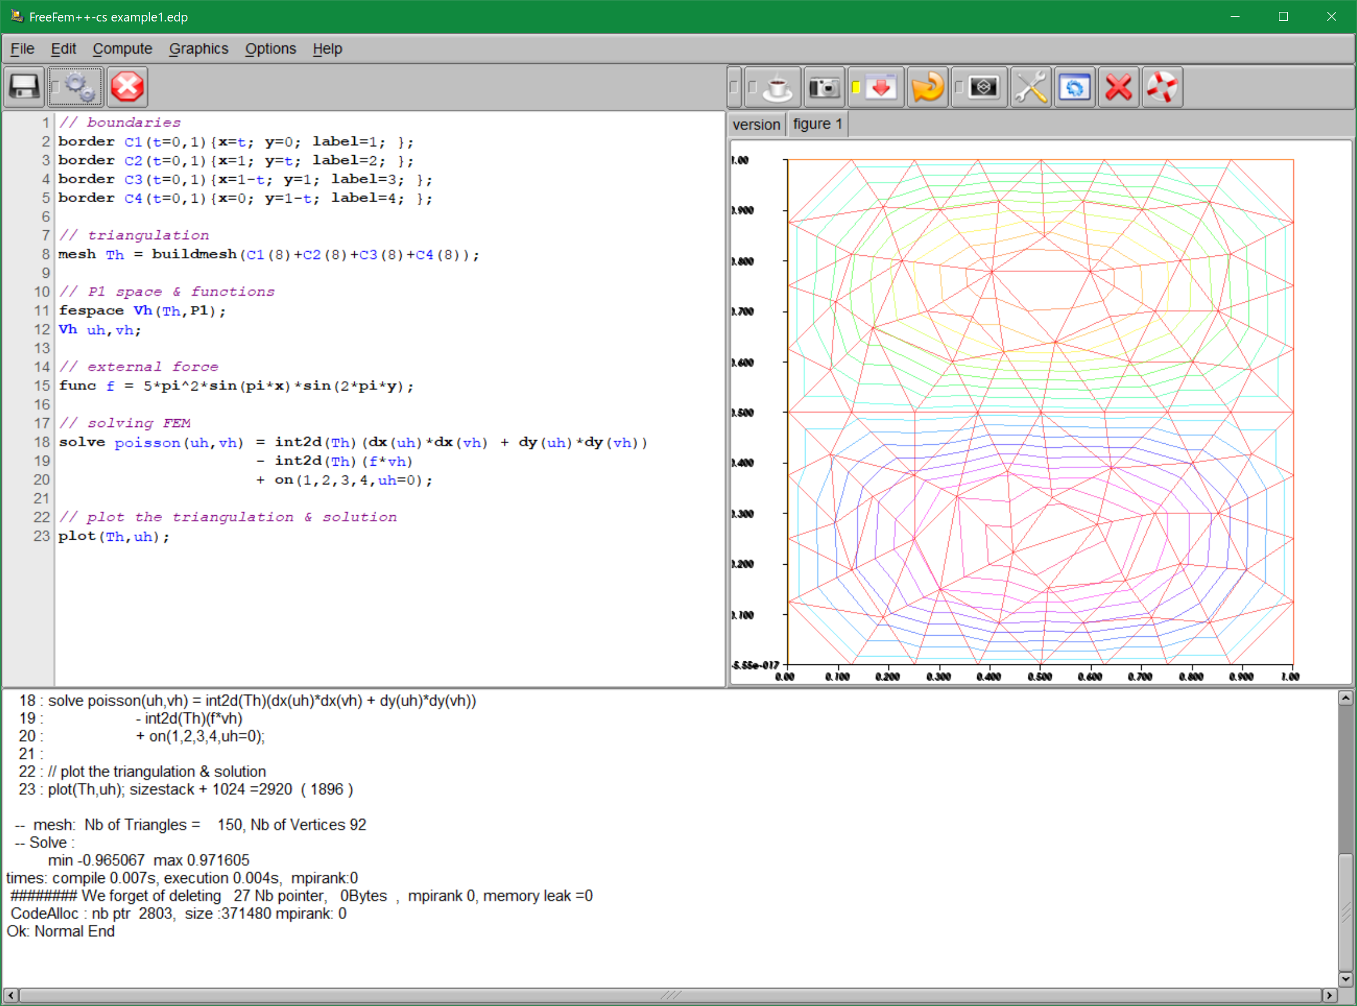Click the lifebuoy help icon
Screen dimensions: 1357x1006
[x=1162, y=88]
